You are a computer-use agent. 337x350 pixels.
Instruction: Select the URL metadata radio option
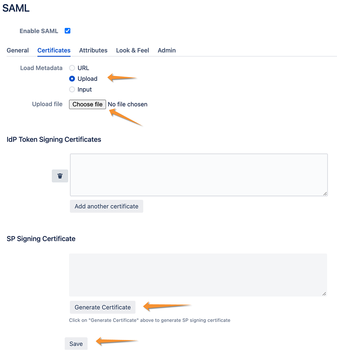[x=72, y=68]
